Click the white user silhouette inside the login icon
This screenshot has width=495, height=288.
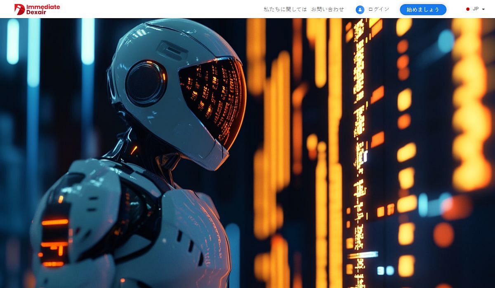[x=360, y=9]
